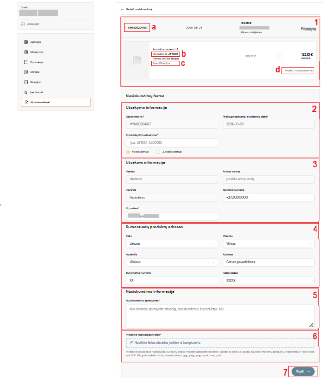Click the back arrow beside Rašyti nusiskundimą
323x378 pixels.
pos(123,9)
